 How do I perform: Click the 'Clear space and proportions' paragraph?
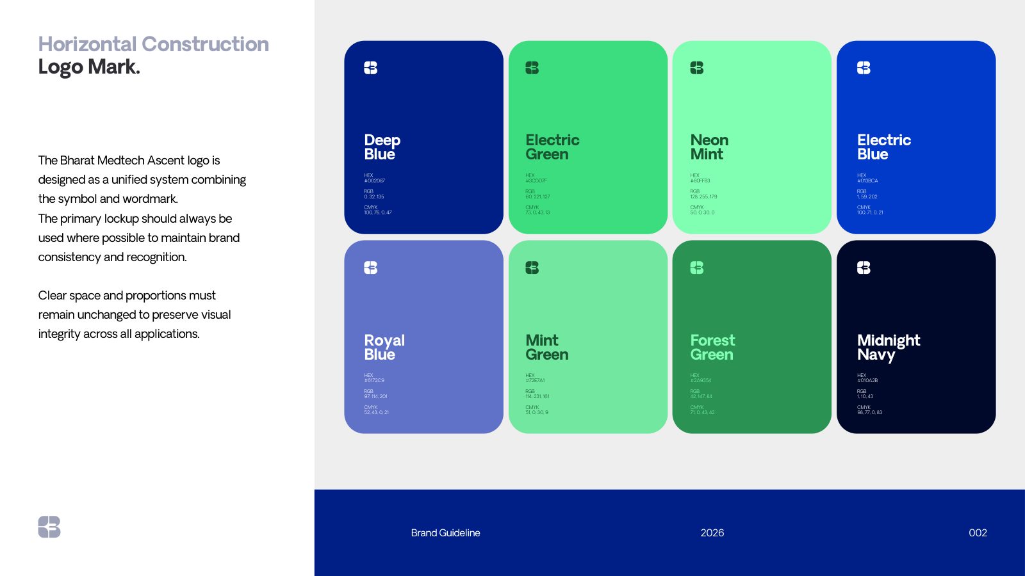coord(135,315)
